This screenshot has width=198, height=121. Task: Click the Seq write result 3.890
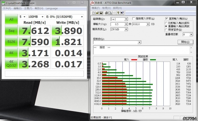click(67, 30)
